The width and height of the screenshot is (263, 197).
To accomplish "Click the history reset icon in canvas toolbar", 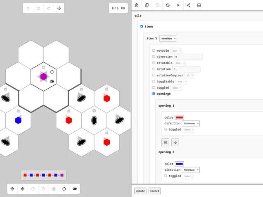I will (38, 8).
